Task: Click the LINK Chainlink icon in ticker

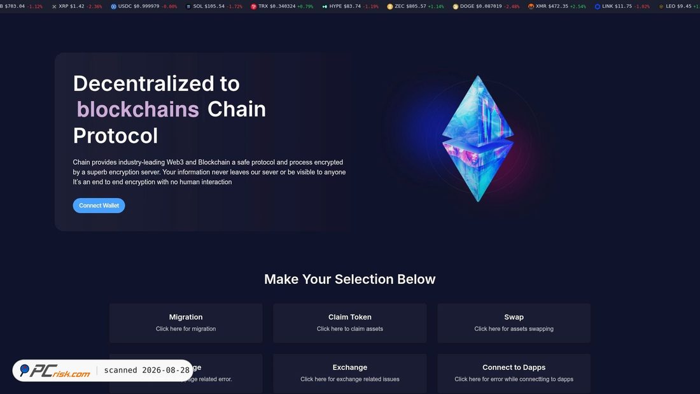Action: tap(598, 7)
